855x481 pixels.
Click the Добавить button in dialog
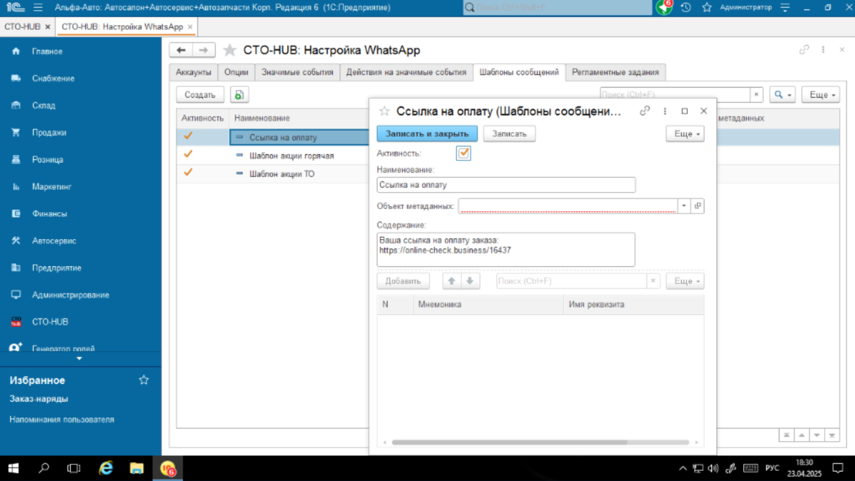403,281
